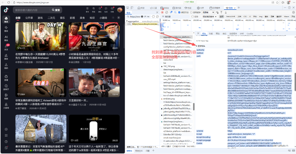Toggle the network filter funnel icon
This screenshot has width=296, height=154.
point(171,12)
